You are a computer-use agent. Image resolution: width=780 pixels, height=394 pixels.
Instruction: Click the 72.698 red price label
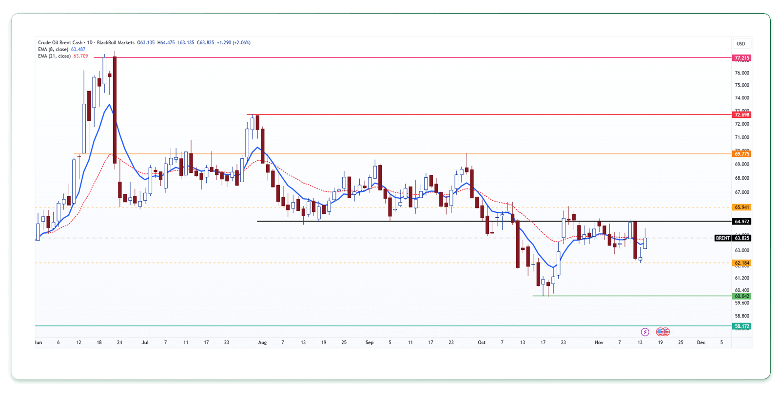pos(741,115)
